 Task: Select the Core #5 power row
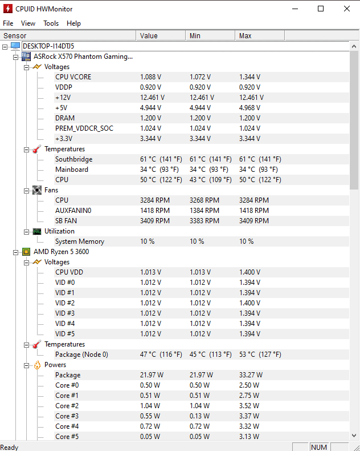(202, 437)
